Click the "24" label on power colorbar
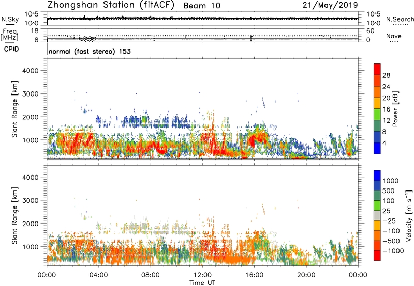 point(386,87)
